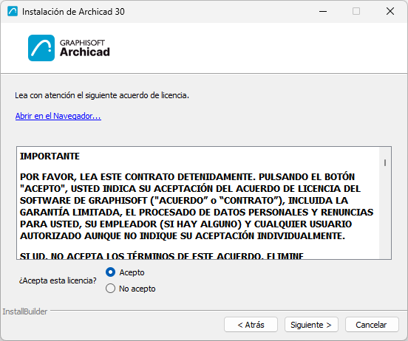Image resolution: width=408 pixels, height=341 pixels.
Task: Click the 'POR FAVOR, LEA ESTE CONTRATO' paragraph
Action: pos(197,207)
